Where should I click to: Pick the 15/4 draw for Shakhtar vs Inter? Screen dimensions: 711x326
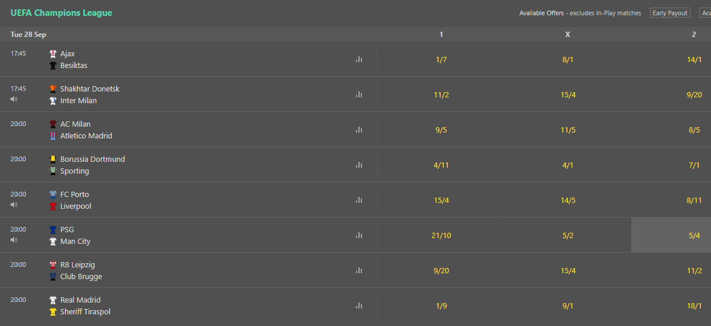[x=568, y=94]
